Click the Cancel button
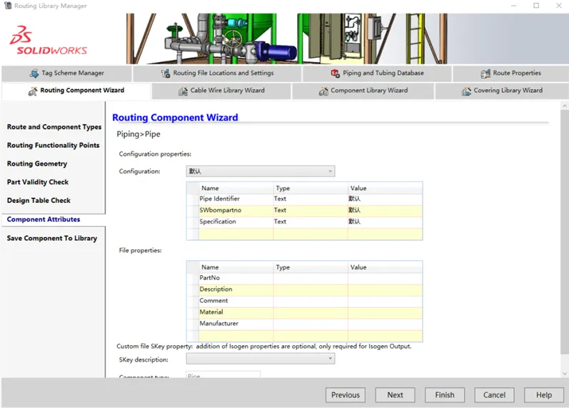The width and height of the screenshot is (569, 408). pos(494,395)
